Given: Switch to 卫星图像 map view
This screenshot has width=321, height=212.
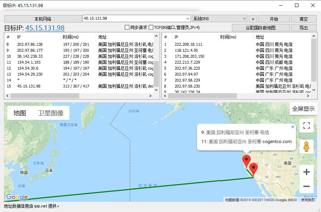Looking at the screenshot, I should click(51, 113).
